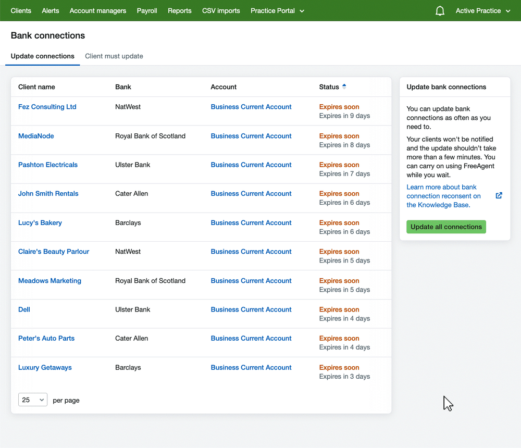Open the Fez Consulting Ltd client link
Image resolution: width=521 pixels, height=448 pixels.
coord(47,107)
